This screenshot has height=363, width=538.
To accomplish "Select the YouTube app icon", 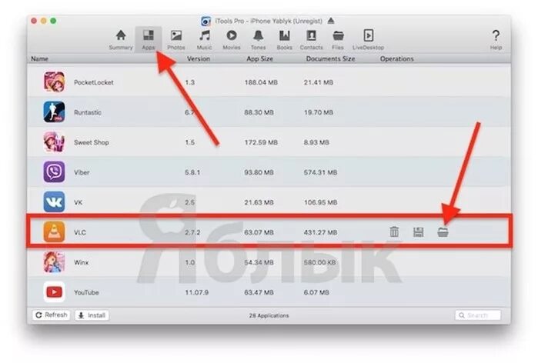I will point(54,292).
